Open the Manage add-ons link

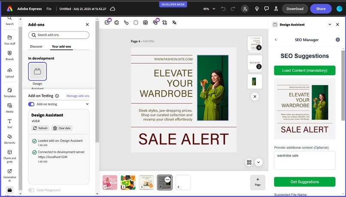(x=78, y=96)
